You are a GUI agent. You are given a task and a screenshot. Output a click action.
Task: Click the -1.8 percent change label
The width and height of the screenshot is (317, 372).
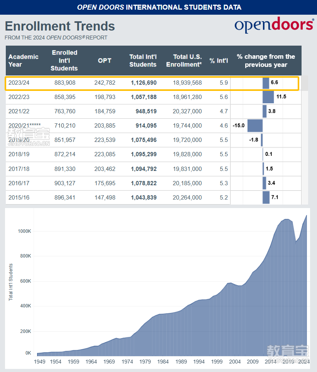tap(254, 140)
